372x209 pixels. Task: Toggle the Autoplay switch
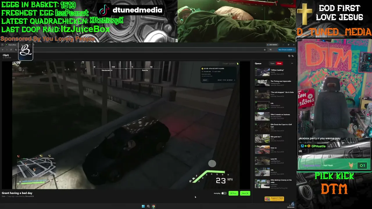[x=223, y=193]
